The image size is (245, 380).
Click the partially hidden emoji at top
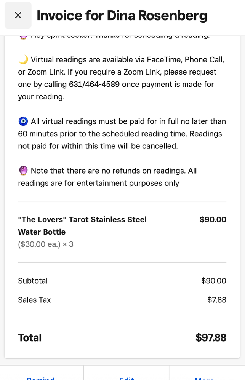[x=23, y=37]
